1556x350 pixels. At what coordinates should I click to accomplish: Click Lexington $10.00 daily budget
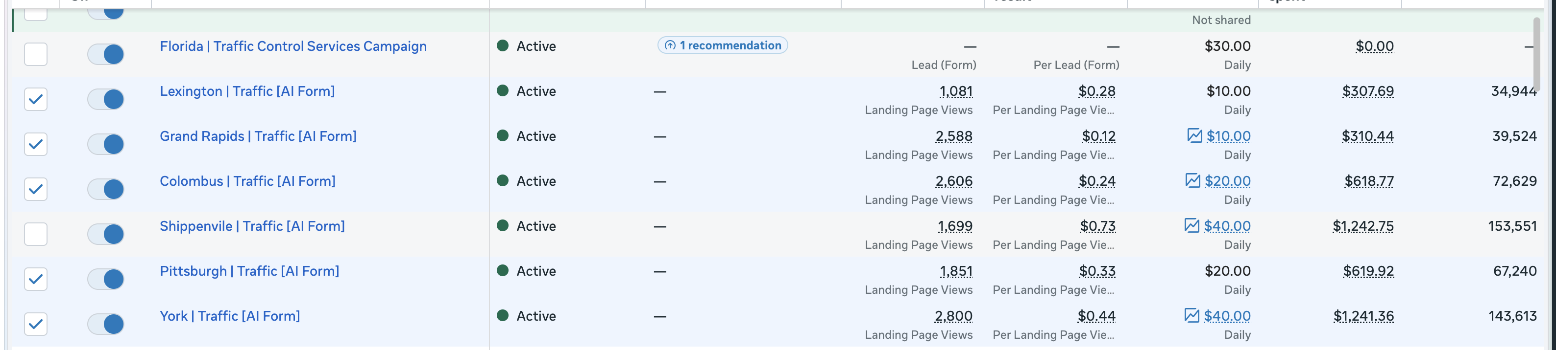click(1229, 91)
